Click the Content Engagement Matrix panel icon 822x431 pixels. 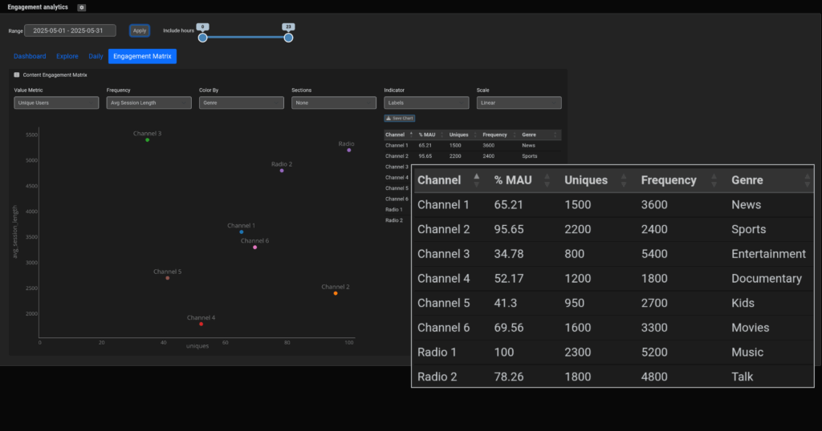17,75
